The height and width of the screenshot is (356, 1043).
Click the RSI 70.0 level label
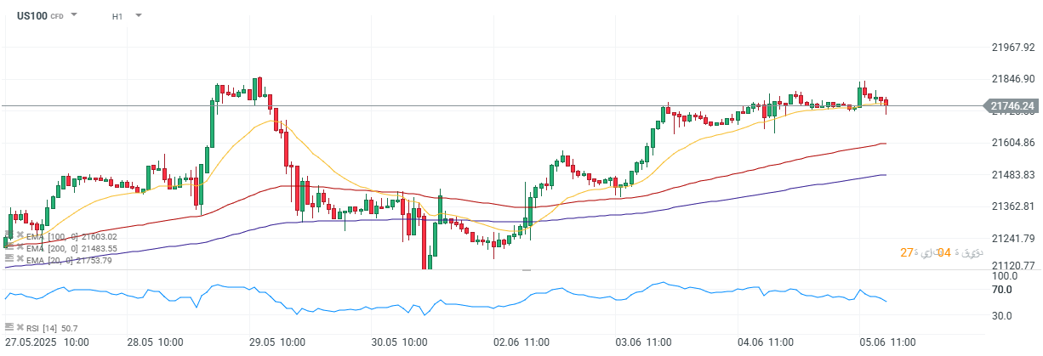pos(1001,290)
